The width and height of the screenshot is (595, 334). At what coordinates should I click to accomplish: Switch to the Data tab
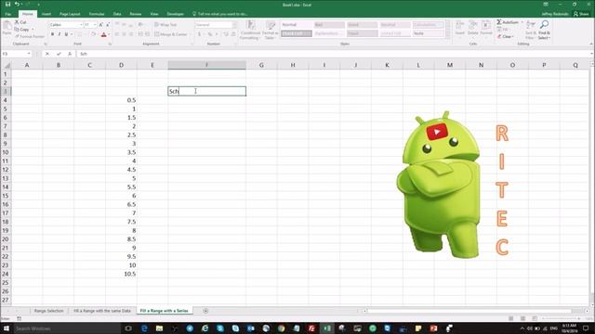click(x=117, y=14)
